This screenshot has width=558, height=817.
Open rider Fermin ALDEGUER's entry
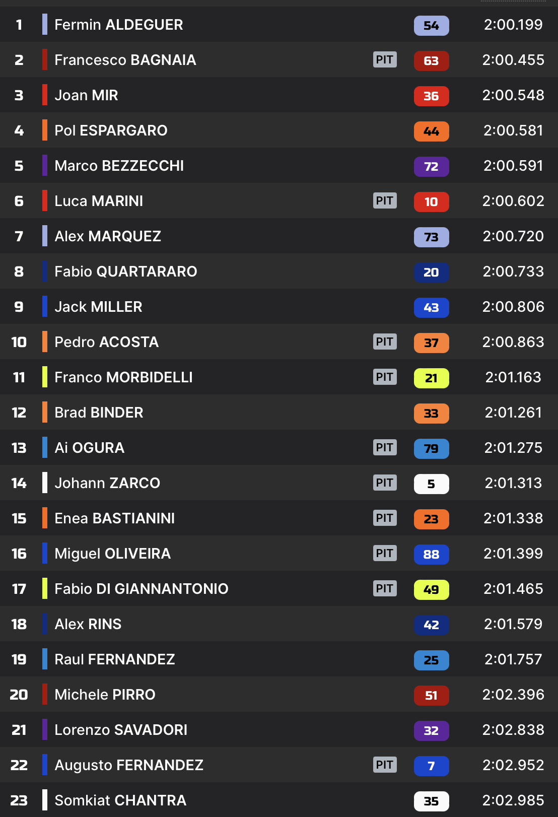click(118, 25)
